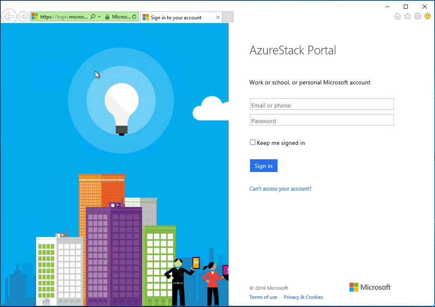
Task: Close the 'Sign in to your account' tab
Action: [218, 17]
